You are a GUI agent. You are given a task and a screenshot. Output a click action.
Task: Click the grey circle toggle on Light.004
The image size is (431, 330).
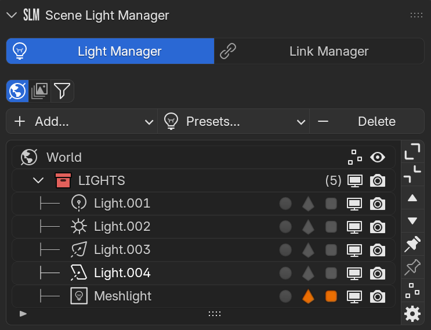coord(285,273)
